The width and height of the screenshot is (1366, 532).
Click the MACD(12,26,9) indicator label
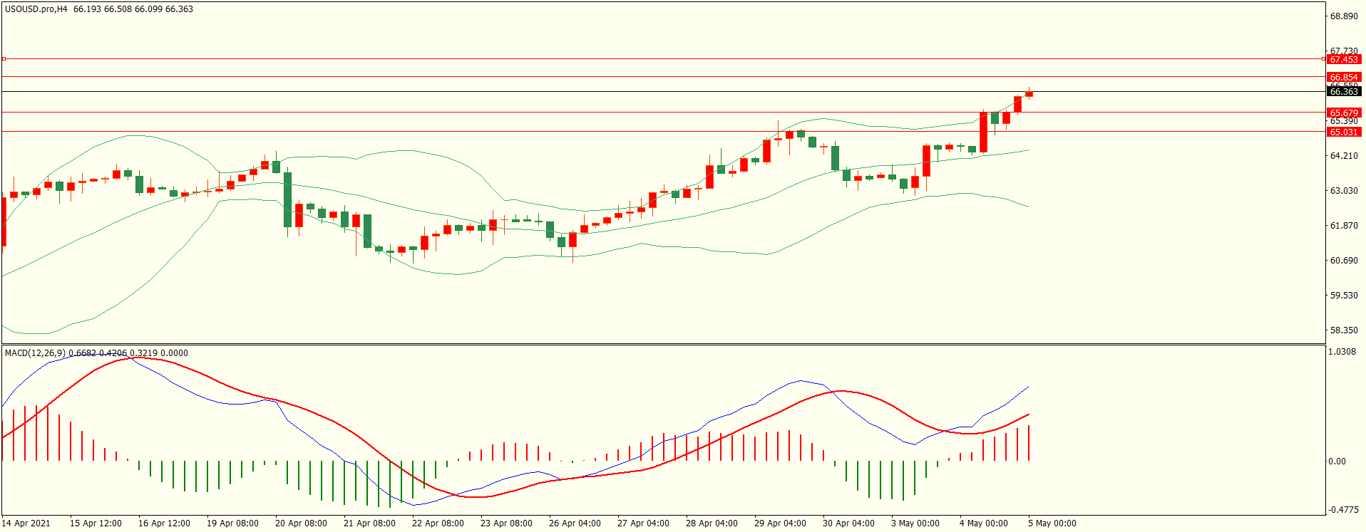(35, 353)
